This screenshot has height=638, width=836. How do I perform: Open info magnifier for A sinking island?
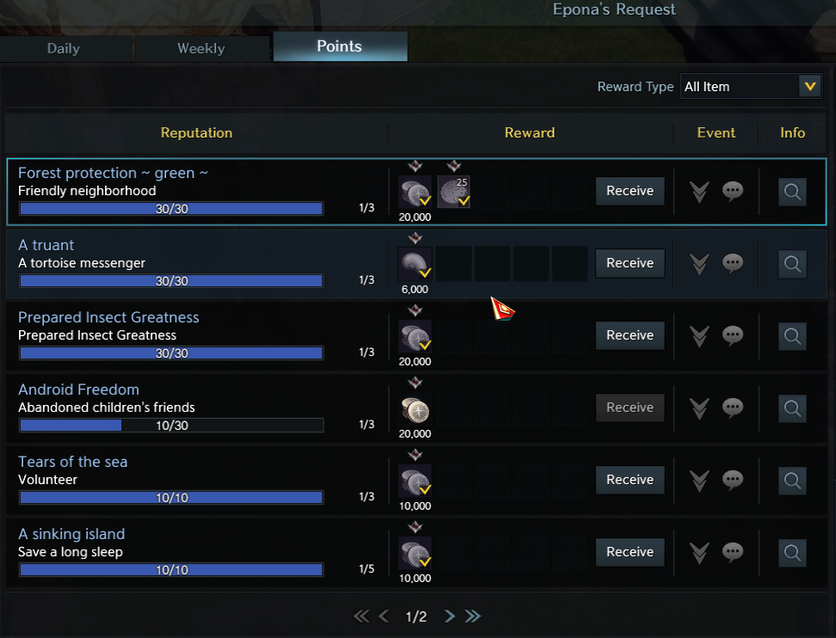(x=792, y=553)
